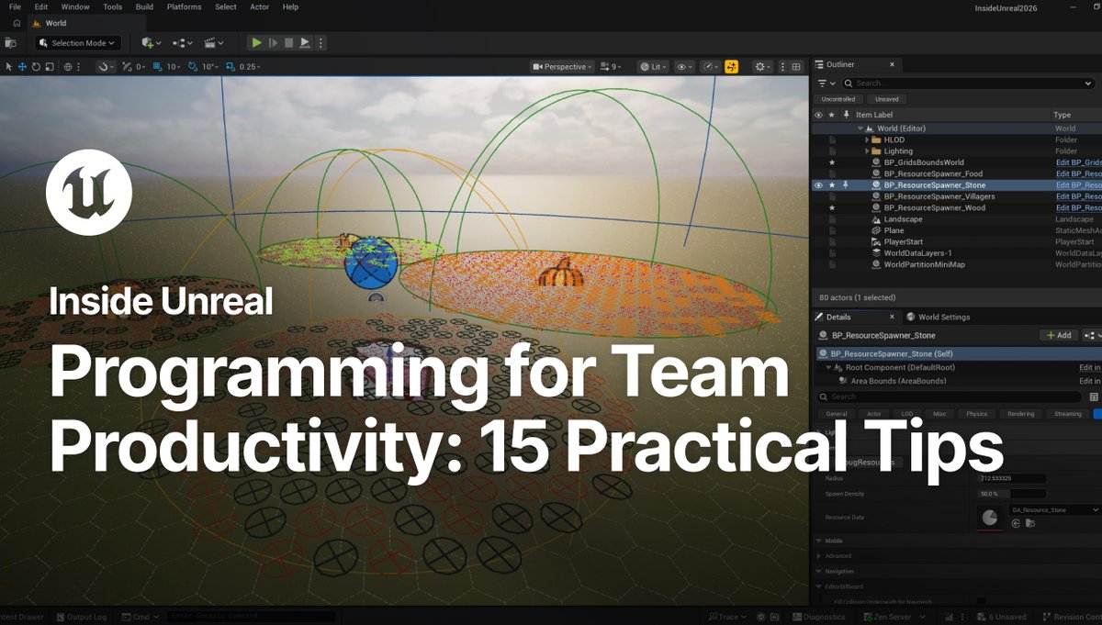The image size is (1102, 625).
Task: Expand the HLOD folder
Action: click(x=867, y=140)
